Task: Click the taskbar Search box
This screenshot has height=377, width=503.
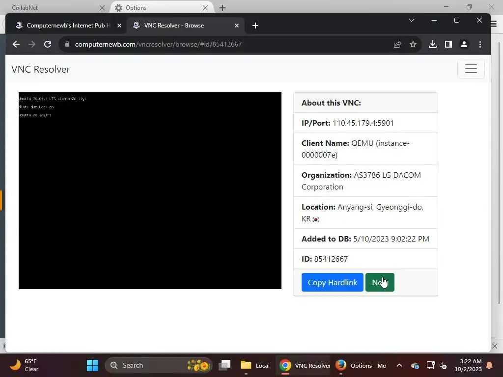Action: click(x=159, y=365)
